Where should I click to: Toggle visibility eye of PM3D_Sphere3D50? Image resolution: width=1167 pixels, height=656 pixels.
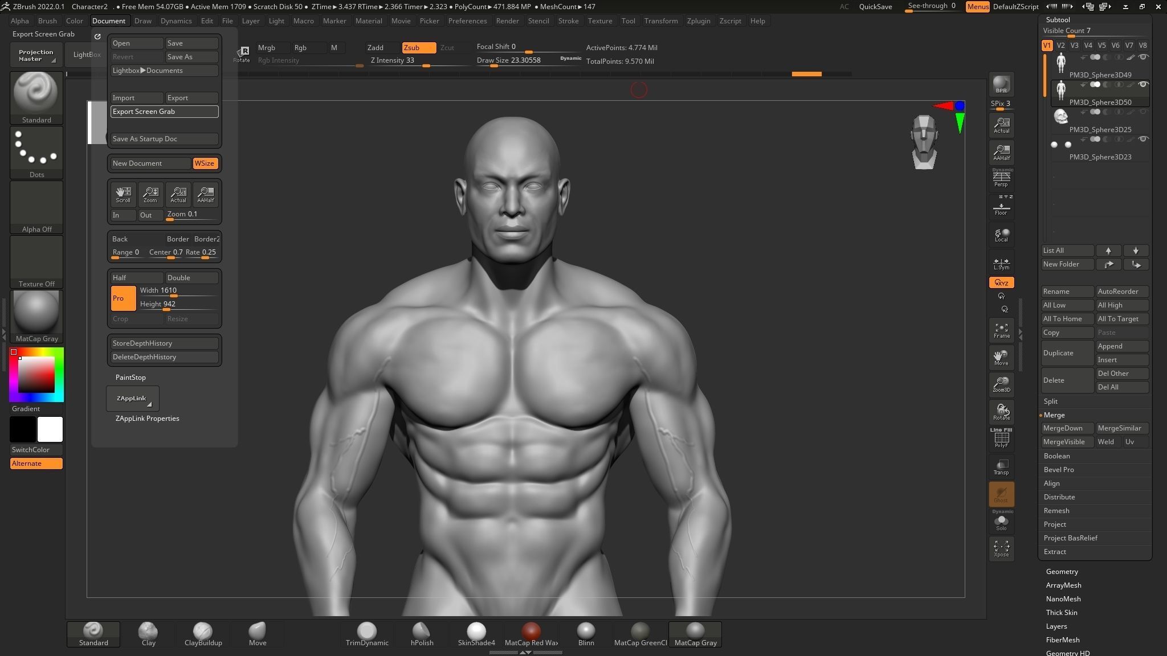1143,84
